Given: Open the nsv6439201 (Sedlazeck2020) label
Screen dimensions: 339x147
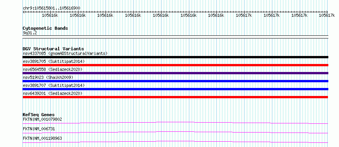Looking at the screenshot, I should pyautogui.click(x=53, y=93).
